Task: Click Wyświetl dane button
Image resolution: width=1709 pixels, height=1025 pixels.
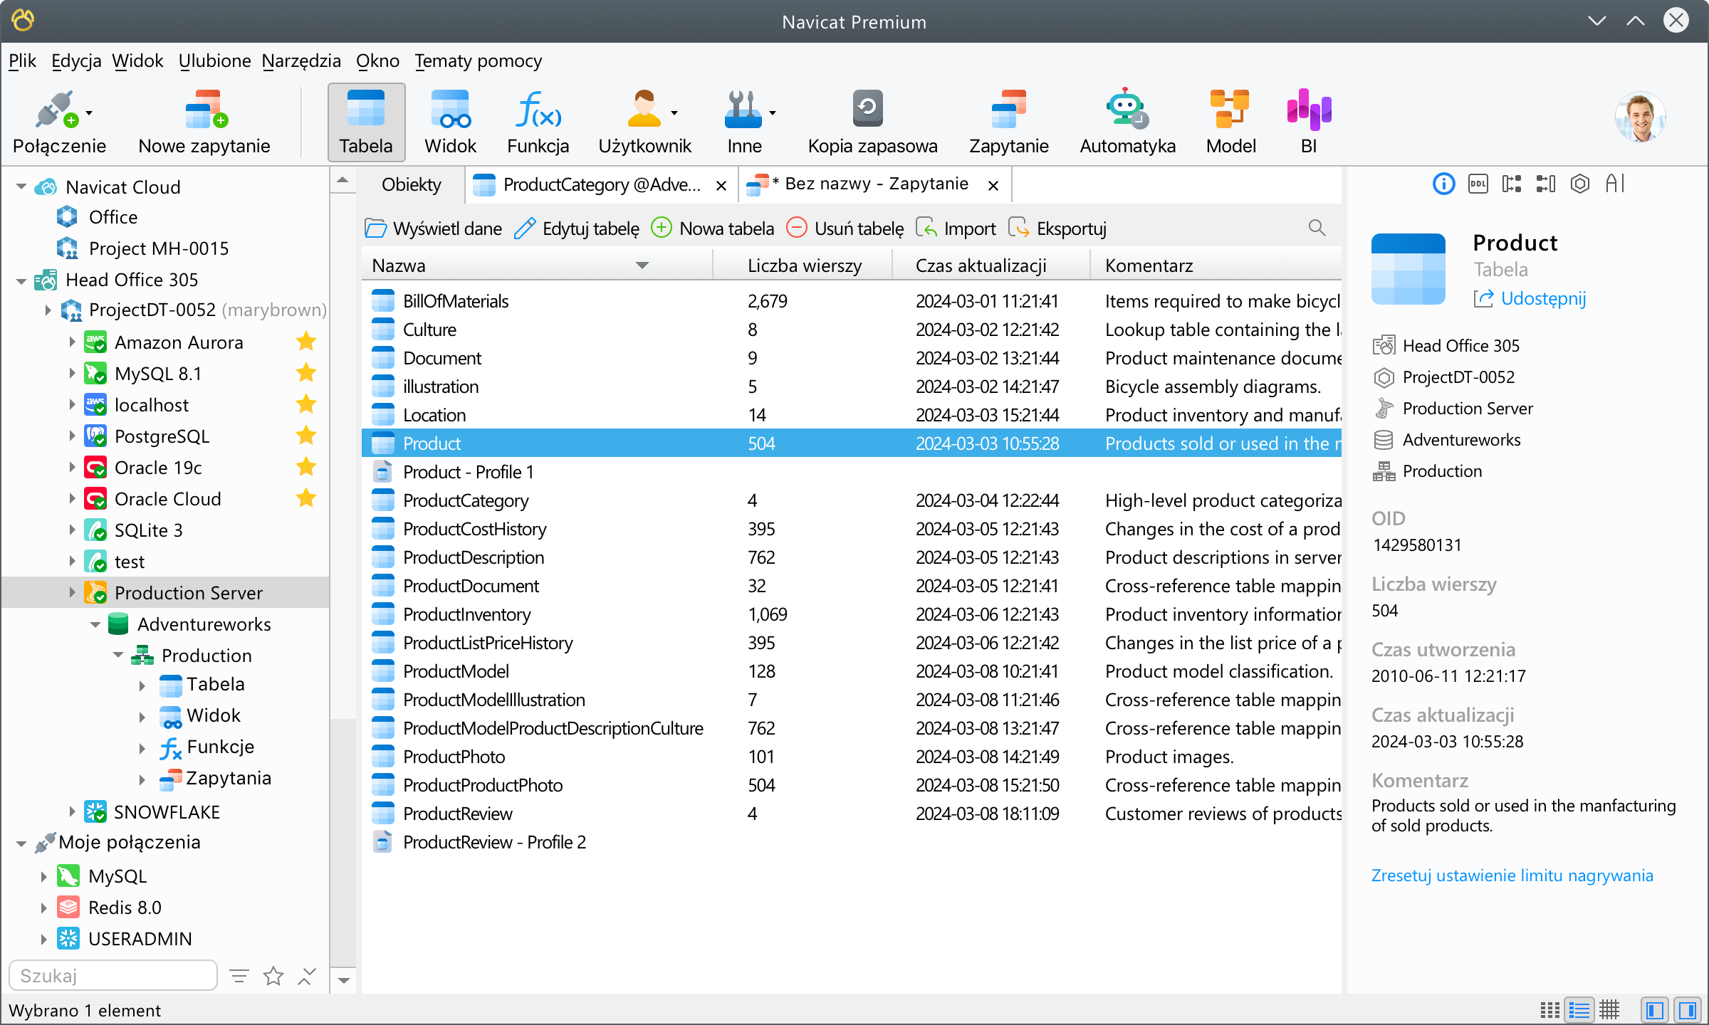Action: 433,228
